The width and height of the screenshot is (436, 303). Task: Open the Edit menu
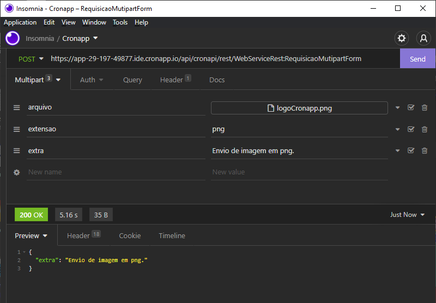[49, 22]
